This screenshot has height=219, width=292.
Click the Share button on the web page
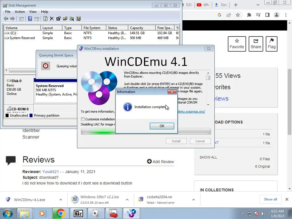256,44
